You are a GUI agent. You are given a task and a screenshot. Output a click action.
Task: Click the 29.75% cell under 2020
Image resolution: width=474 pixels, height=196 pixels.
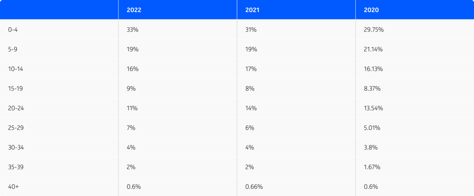pos(373,29)
